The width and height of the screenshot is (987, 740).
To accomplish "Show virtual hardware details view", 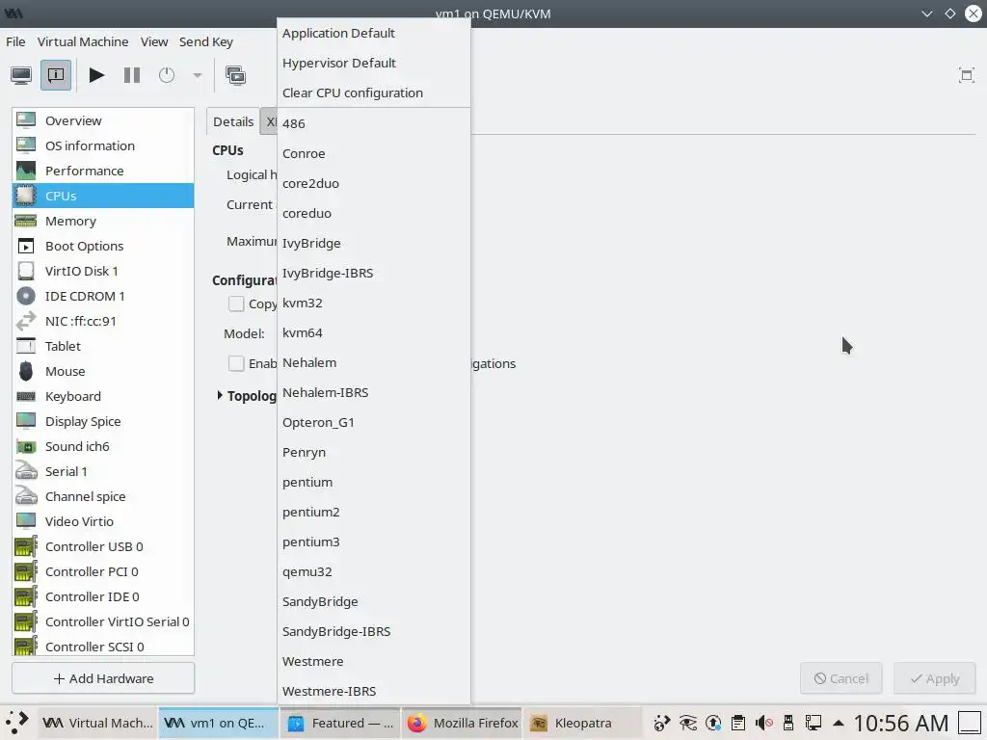I will pyautogui.click(x=56, y=75).
